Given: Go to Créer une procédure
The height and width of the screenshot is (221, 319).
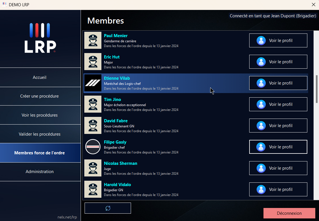Looking at the screenshot, I should (40, 96).
